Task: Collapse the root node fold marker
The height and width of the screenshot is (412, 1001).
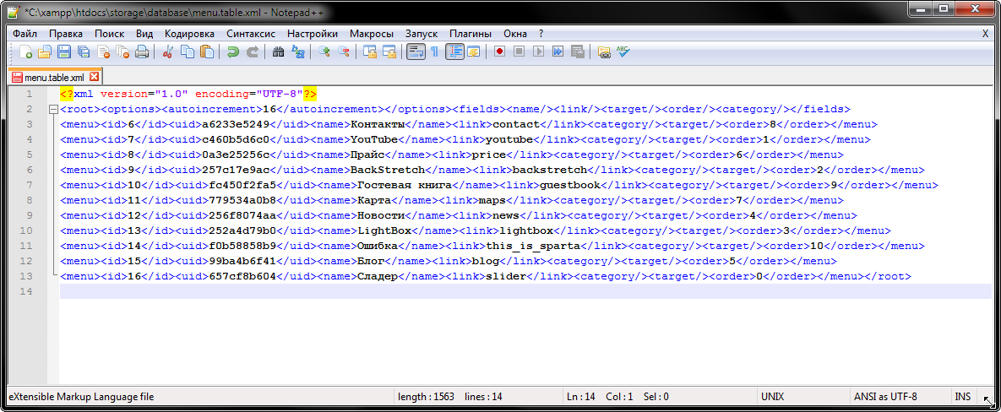Action: (x=53, y=110)
